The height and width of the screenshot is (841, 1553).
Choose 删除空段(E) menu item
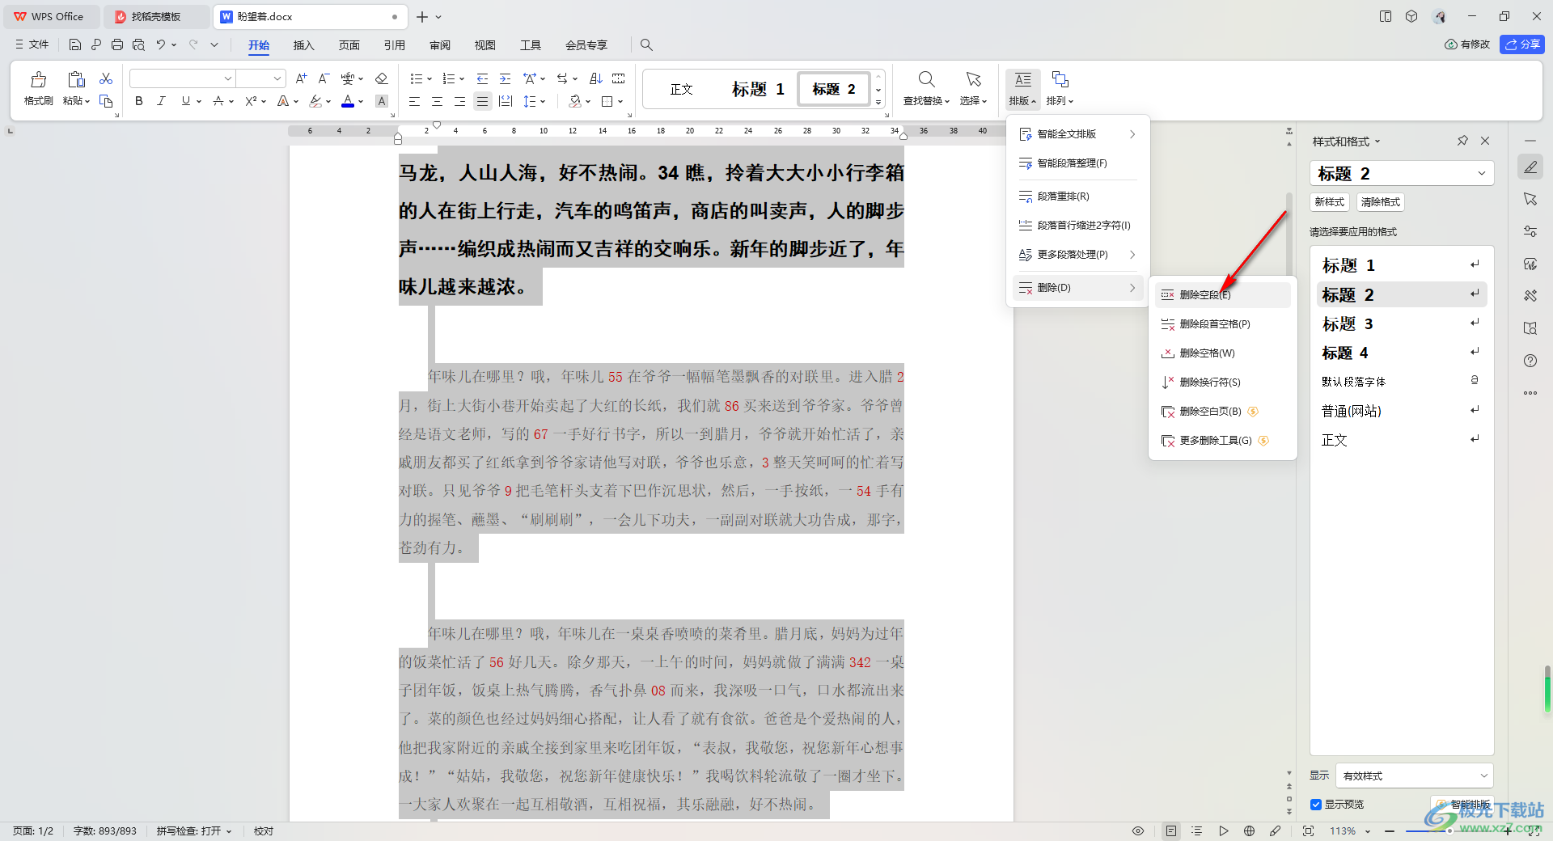[x=1222, y=295]
